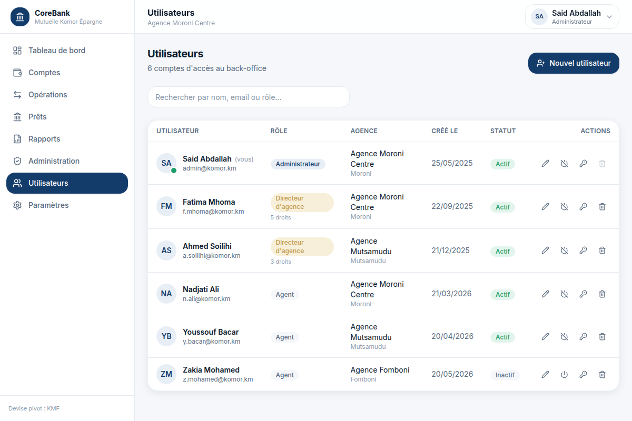Edit Fatima Mhoma with pencil icon
Screen dimensions: 632x421
(545, 207)
